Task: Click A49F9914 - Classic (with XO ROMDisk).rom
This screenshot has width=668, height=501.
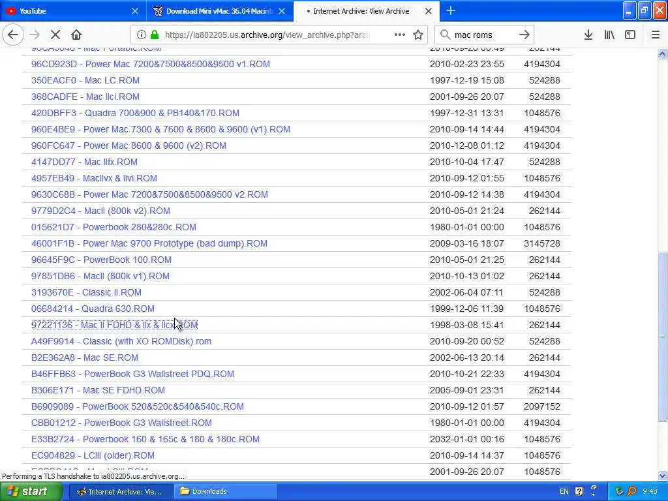Action: [x=121, y=341]
